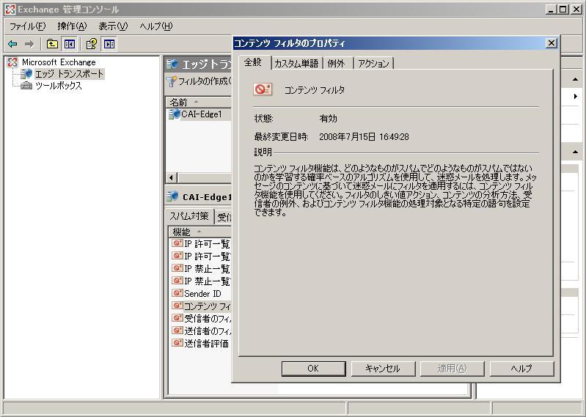The height and width of the screenshot is (417, 586).
Task: Click the Up one level folder icon
Action: [x=52, y=44]
